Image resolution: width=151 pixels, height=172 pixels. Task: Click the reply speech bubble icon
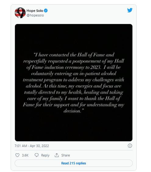(x=37, y=155)
